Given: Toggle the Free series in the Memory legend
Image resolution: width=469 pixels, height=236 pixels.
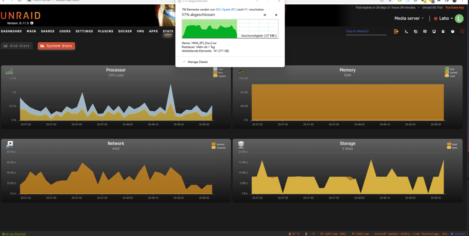Looking at the screenshot, I should (450, 69).
